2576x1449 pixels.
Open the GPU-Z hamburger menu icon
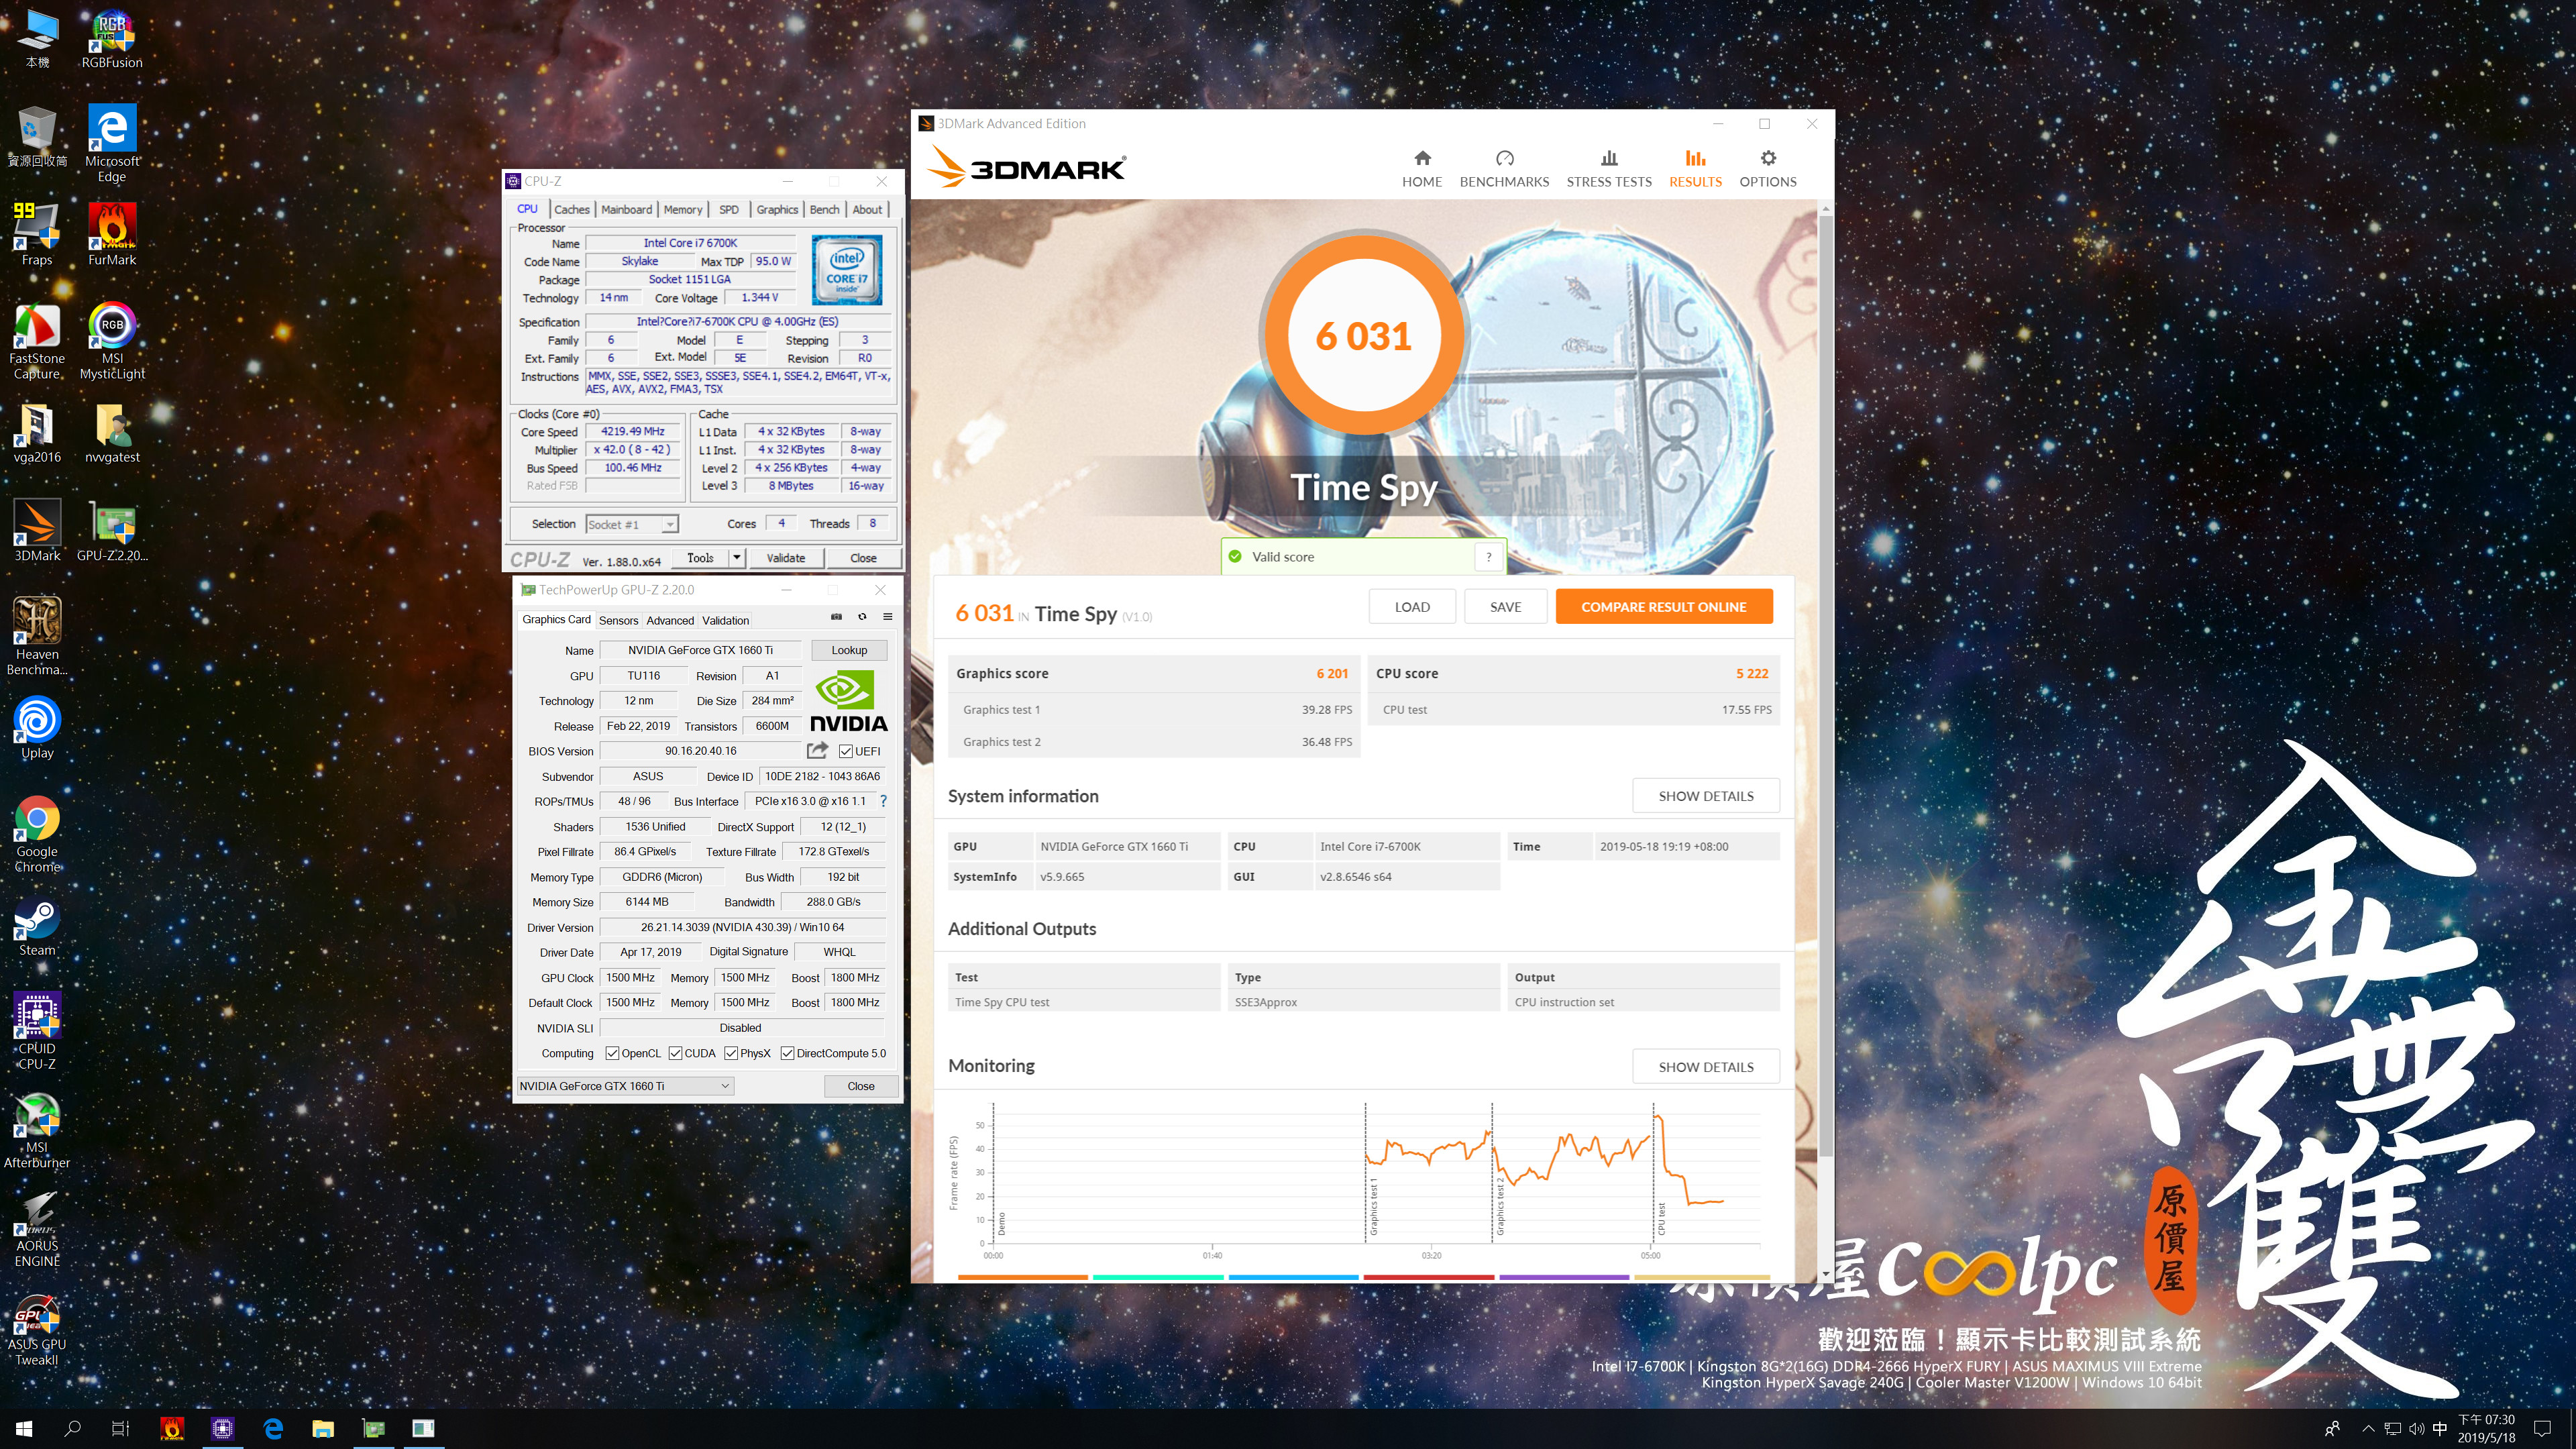click(x=887, y=617)
